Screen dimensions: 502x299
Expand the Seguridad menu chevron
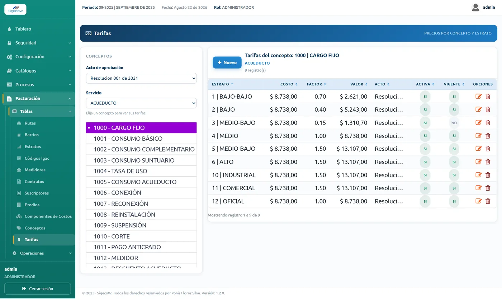point(70,43)
